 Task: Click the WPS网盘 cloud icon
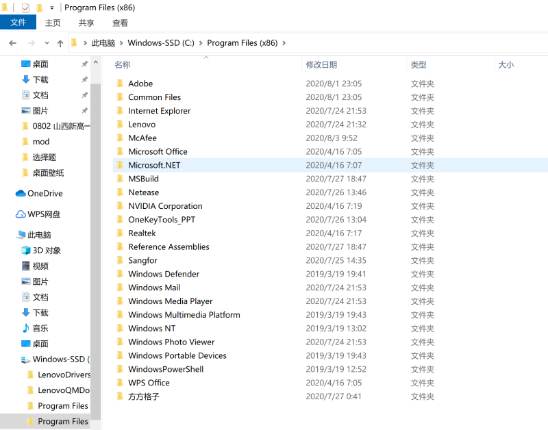[21, 214]
